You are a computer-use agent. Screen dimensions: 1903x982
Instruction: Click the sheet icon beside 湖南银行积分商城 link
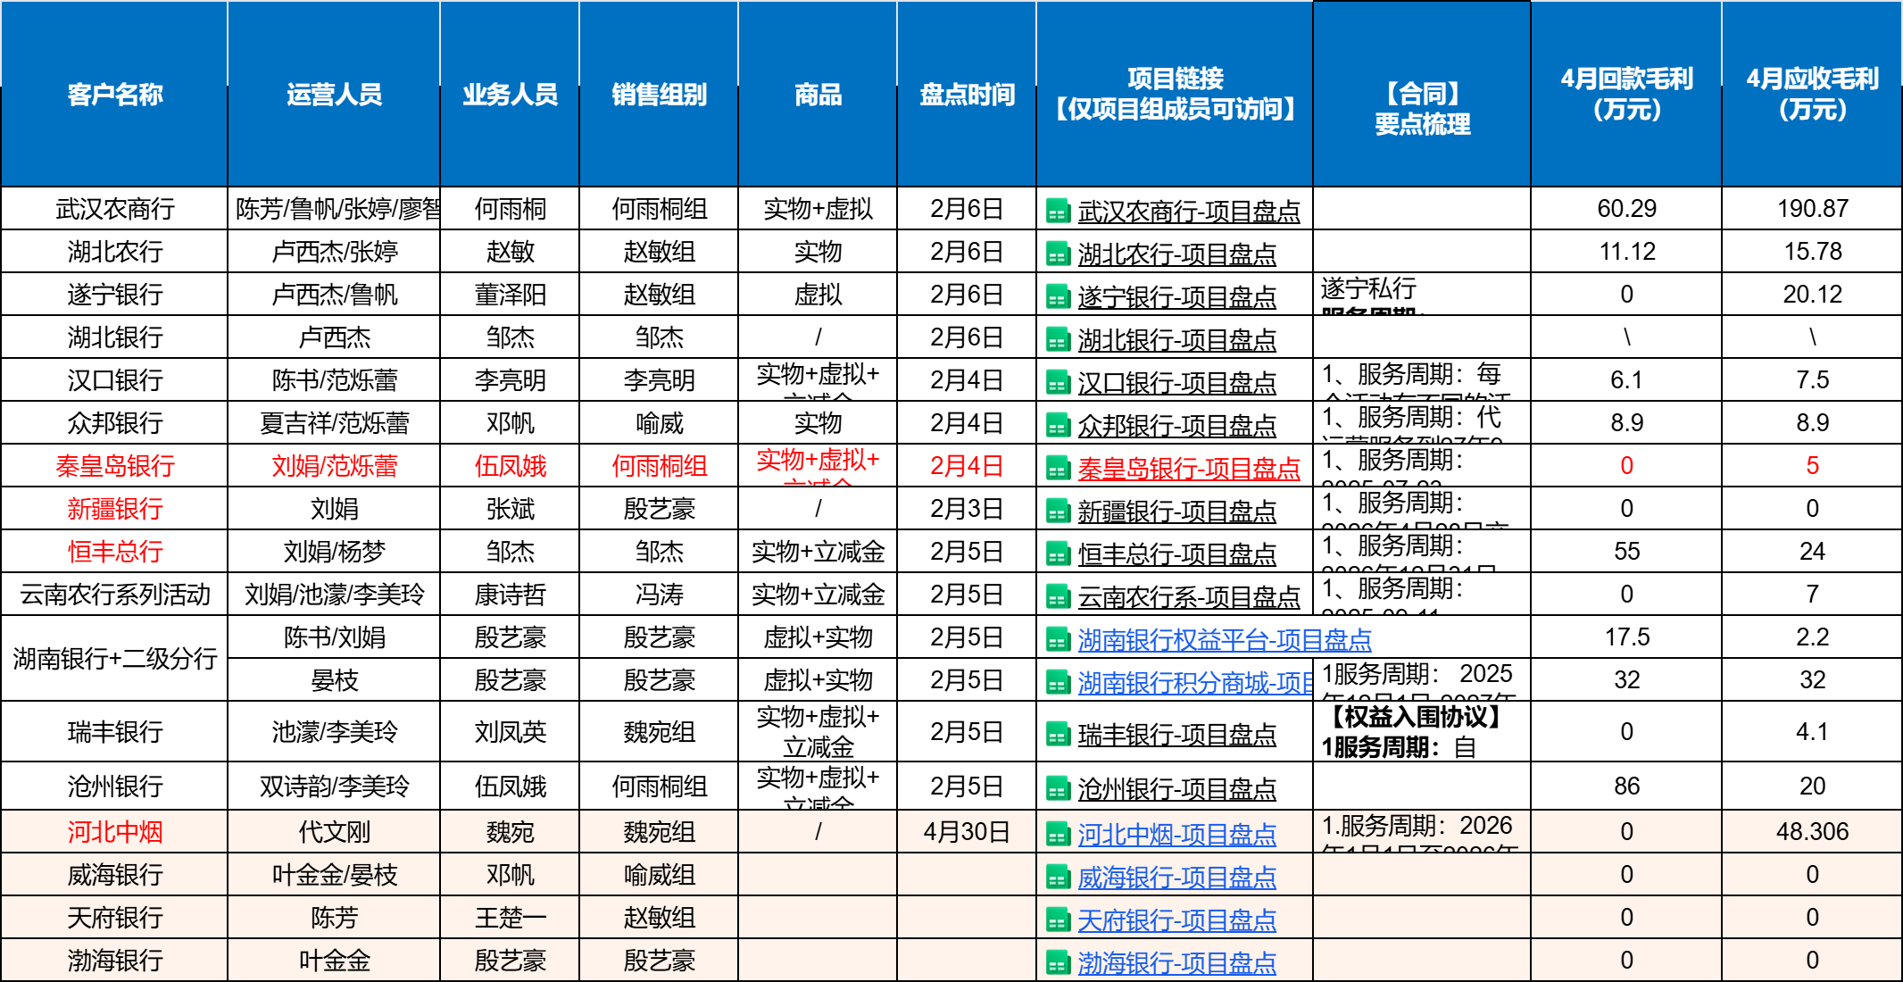tap(1058, 683)
